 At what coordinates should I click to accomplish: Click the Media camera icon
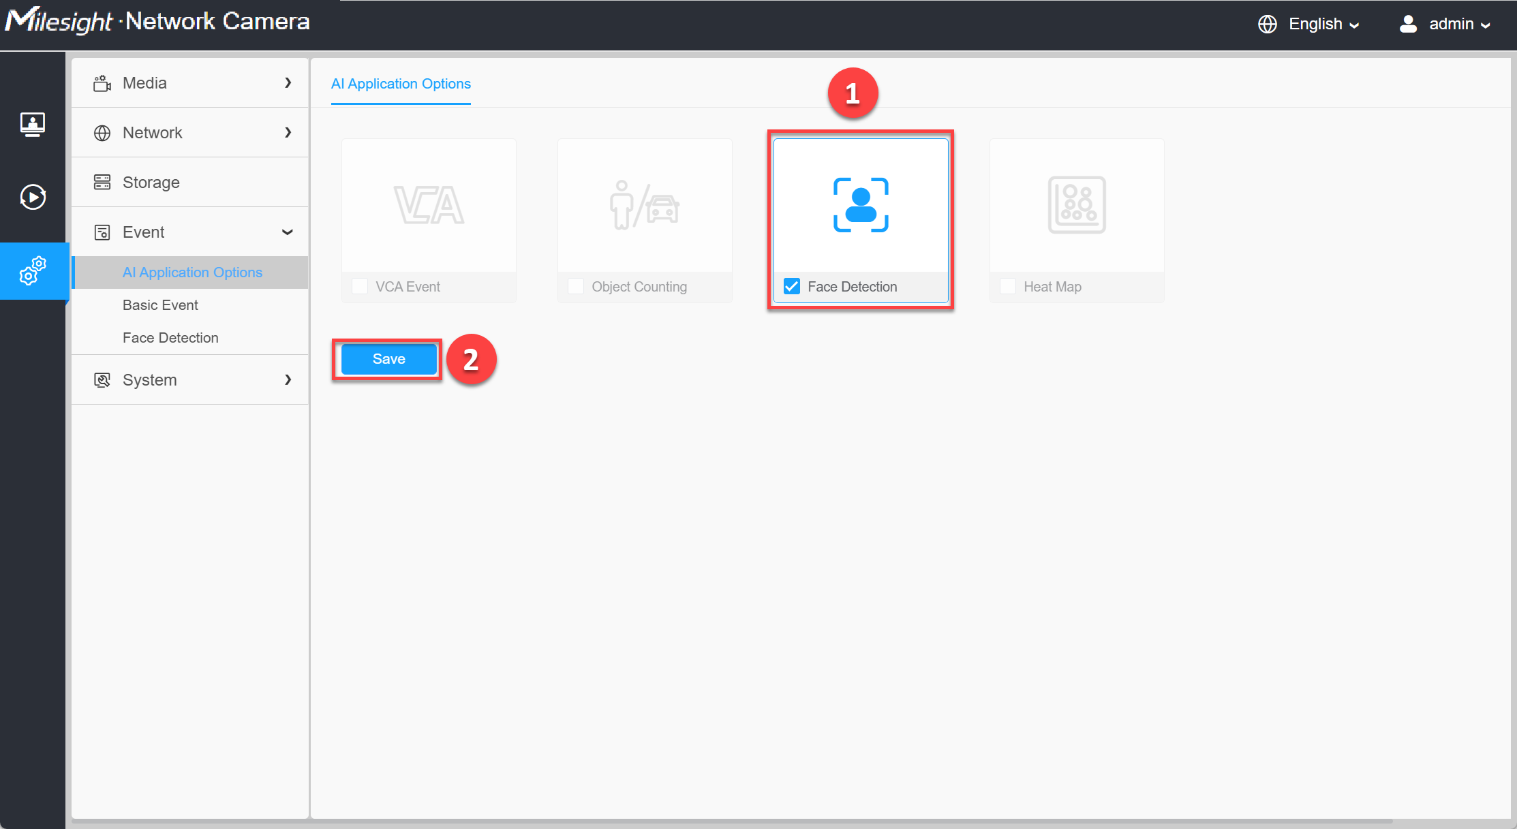pos(102,83)
